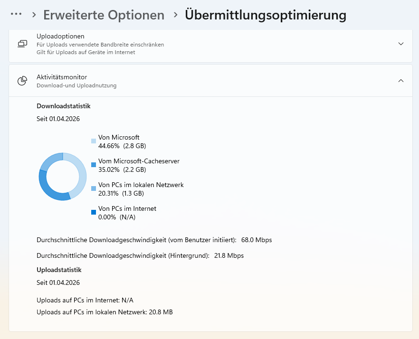Click the Von PCs im Internet legend square
419x339 pixels.
[93, 212]
